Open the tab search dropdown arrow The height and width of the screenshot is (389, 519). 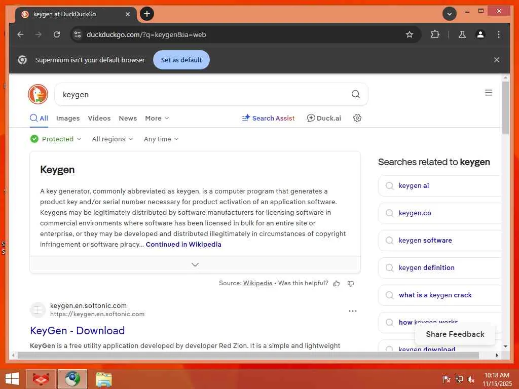(450, 14)
